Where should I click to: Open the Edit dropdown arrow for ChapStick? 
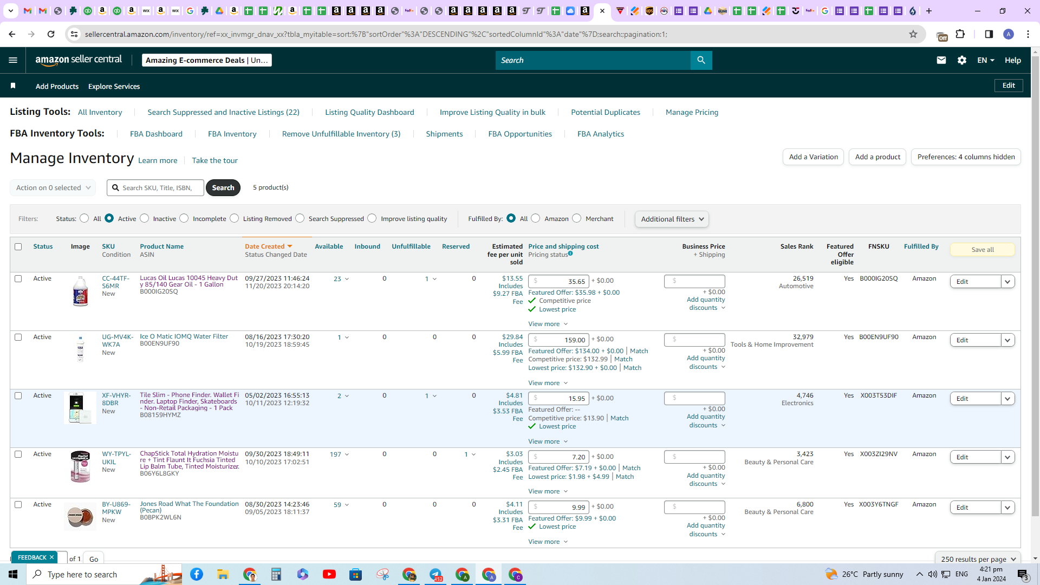click(1007, 457)
